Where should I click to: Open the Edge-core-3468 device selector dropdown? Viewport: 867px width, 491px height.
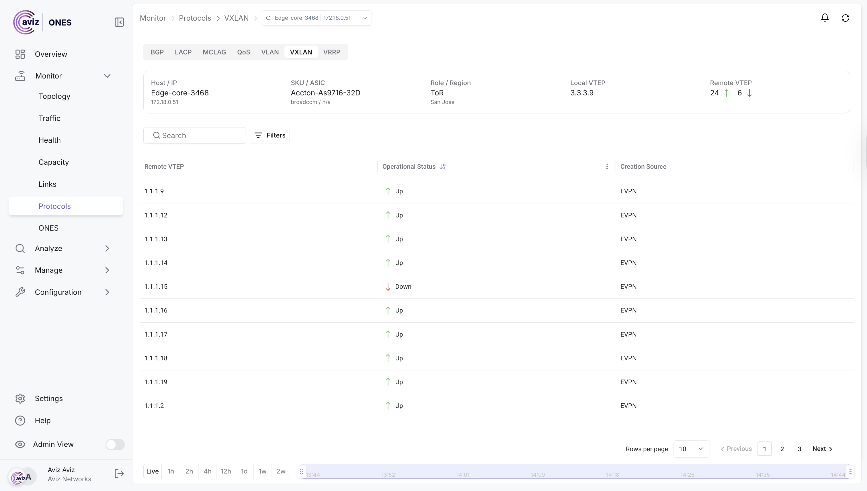[x=317, y=18]
